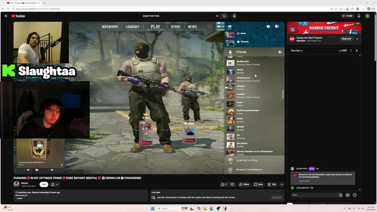Click Looking to Play section
The image size is (377, 212).
coord(247,160)
